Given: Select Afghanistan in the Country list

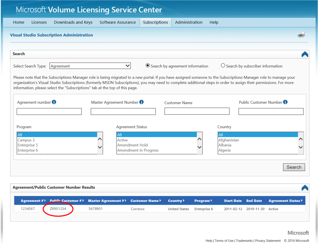Looking at the screenshot, I should pos(258,140).
